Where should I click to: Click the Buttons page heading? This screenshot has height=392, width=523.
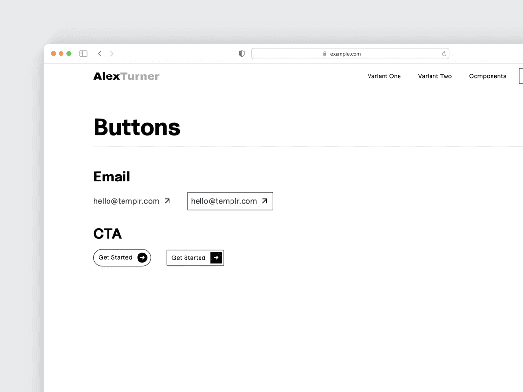137,127
